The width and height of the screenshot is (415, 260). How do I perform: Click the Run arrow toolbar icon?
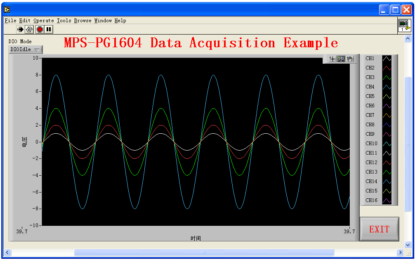point(20,29)
